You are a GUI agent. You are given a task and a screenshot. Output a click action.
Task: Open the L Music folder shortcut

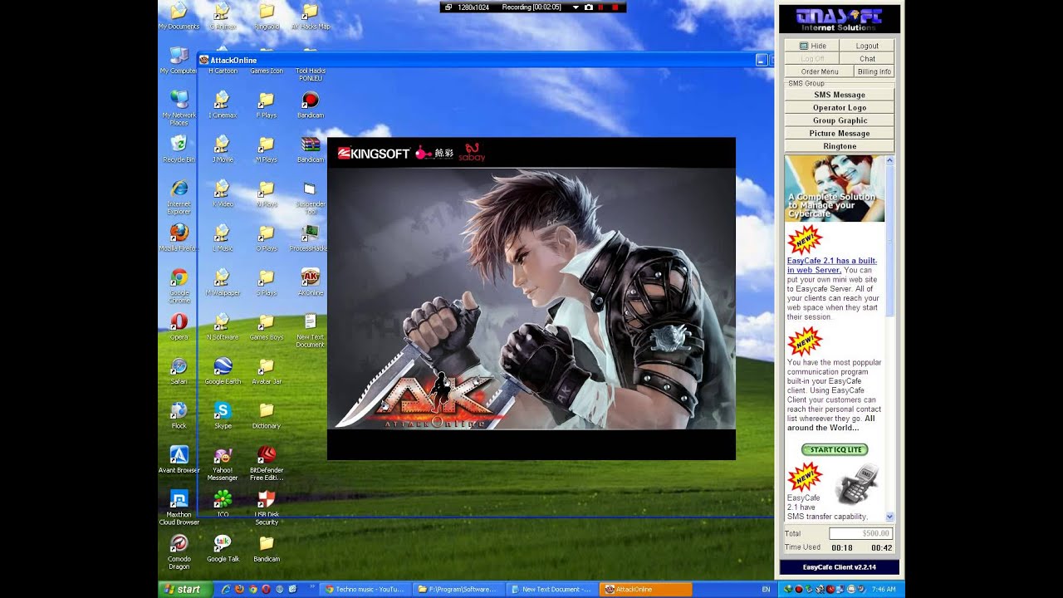point(222,238)
